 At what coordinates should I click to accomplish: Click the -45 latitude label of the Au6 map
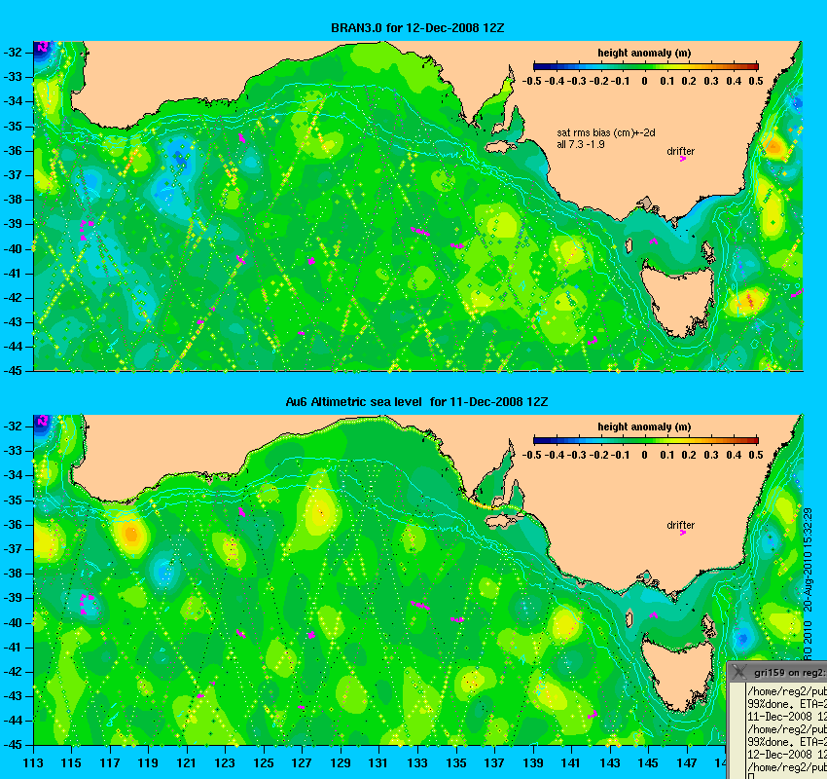pyautogui.click(x=13, y=745)
